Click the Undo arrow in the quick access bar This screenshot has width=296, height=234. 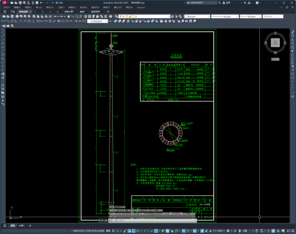tap(41, 3)
